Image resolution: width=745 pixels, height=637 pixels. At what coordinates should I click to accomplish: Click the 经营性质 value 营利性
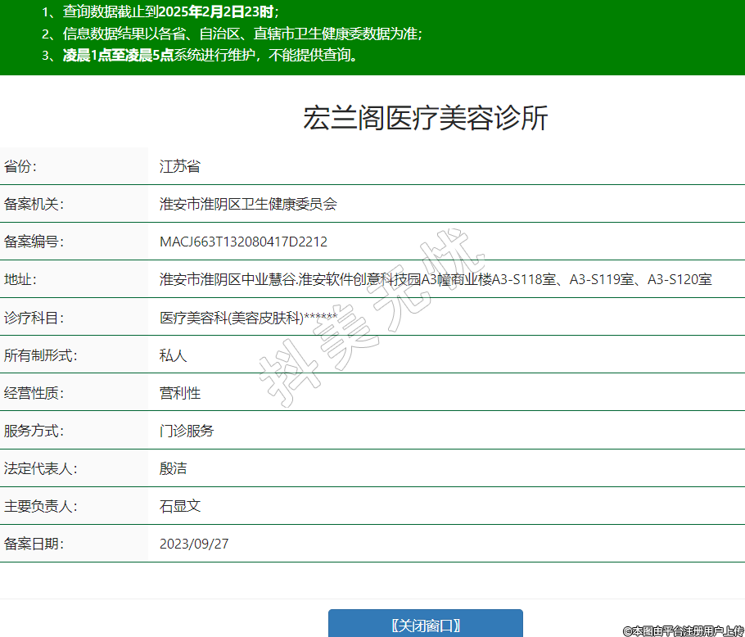point(179,393)
